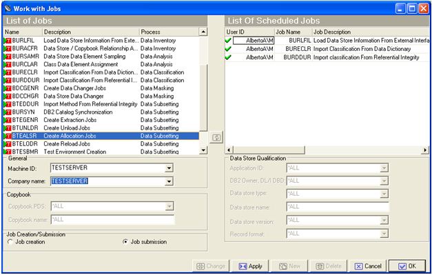Click the Data store name field

coord(338,207)
